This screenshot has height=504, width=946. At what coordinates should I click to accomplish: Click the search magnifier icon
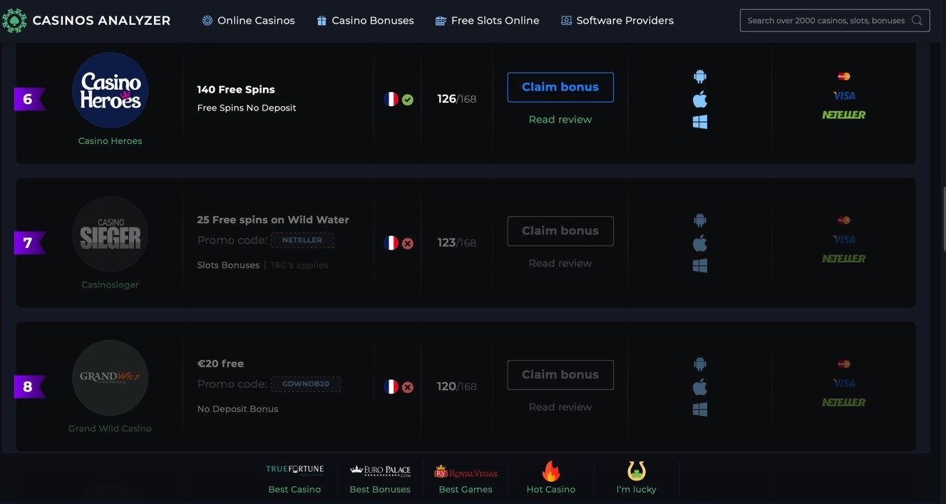click(x=917, y=21)
